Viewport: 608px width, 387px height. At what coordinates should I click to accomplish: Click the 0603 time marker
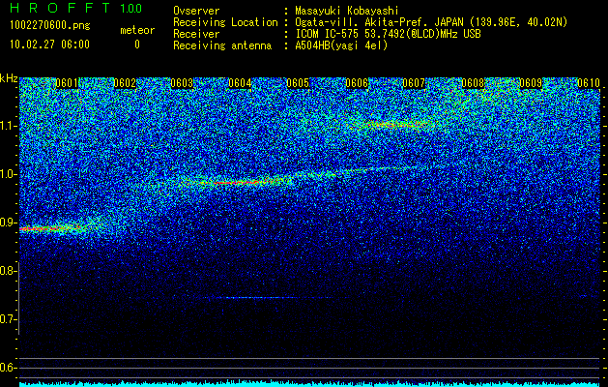[x=182, y=83]
